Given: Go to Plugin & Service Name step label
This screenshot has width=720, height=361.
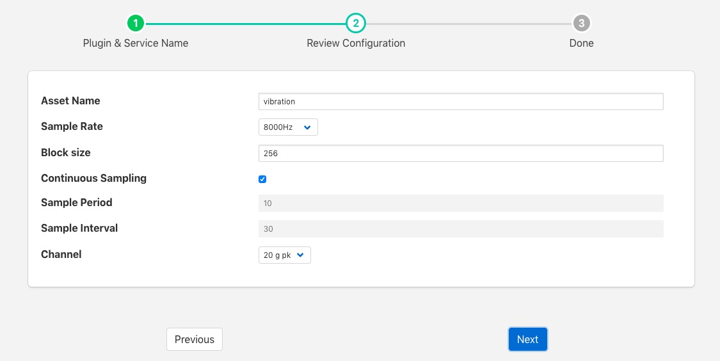Looking at the screenshot, I should point(136,44).
